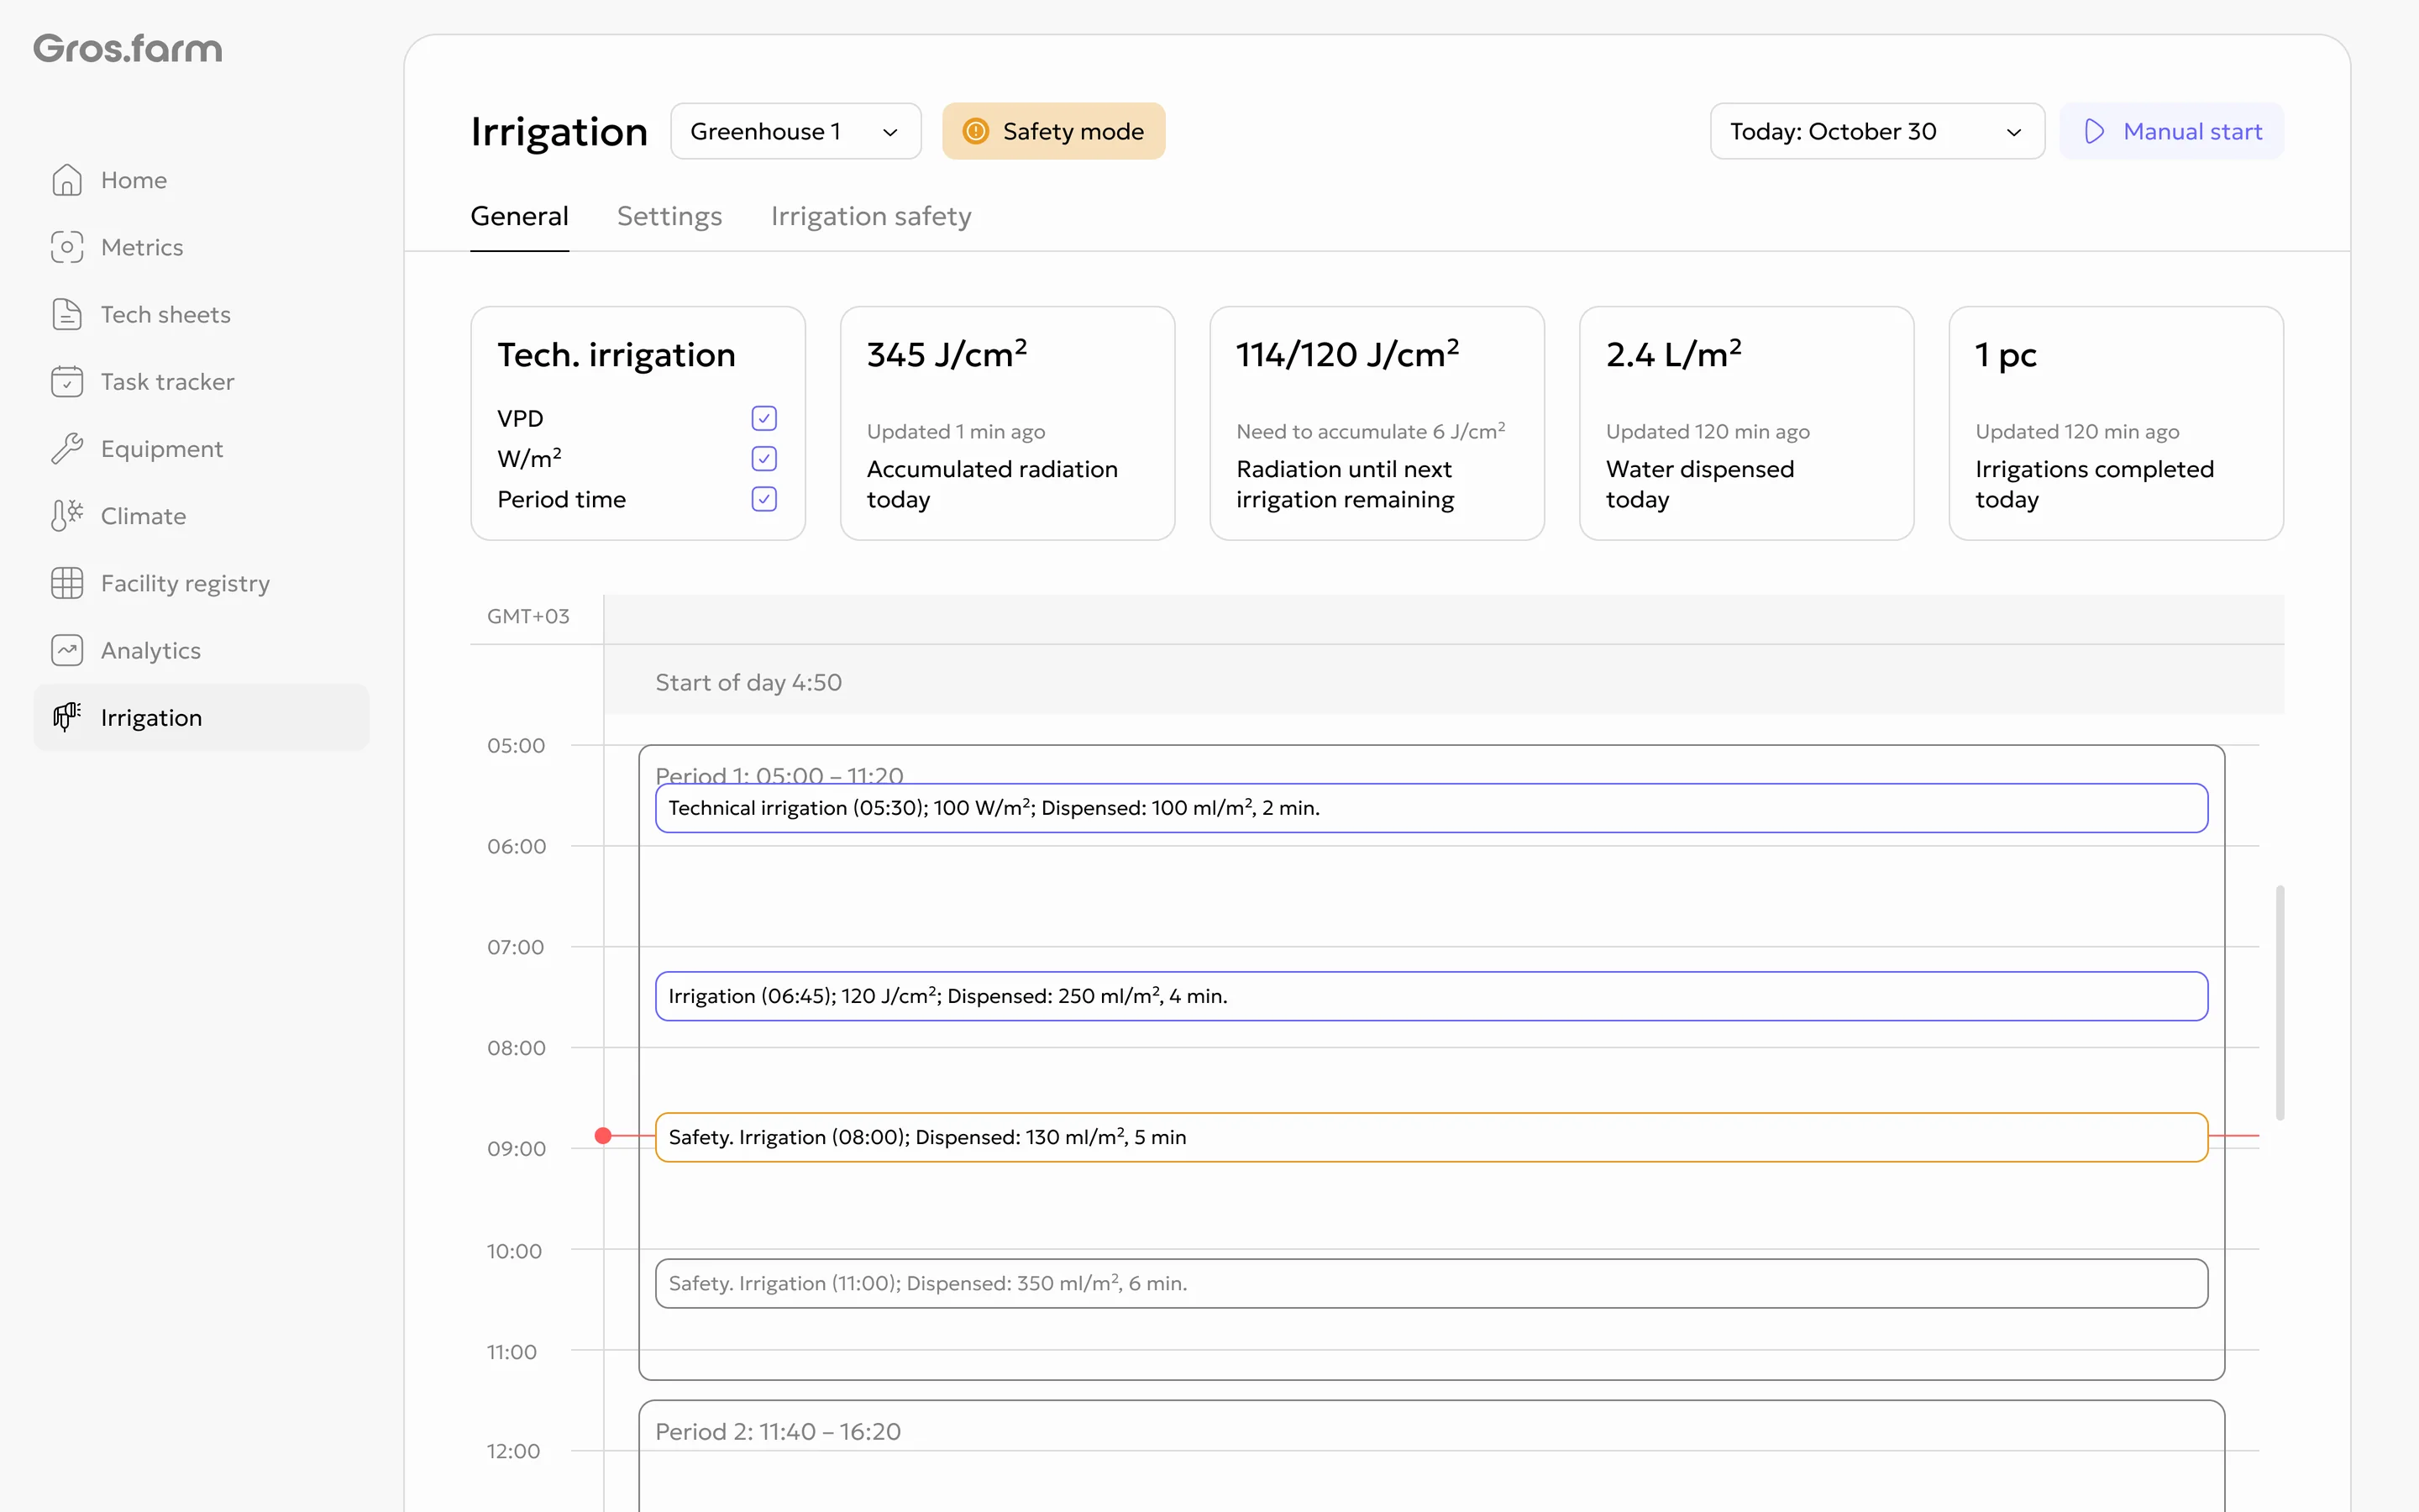Open the Safety. Irrigation (11:00) event

point(1431,1283)
